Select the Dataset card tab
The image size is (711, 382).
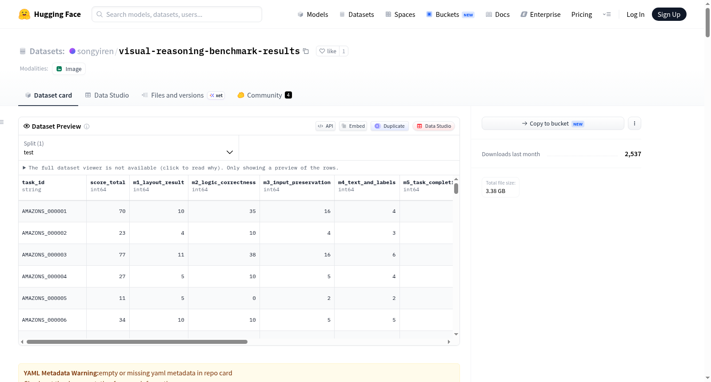pyautogui.click(x=48, y=95)
